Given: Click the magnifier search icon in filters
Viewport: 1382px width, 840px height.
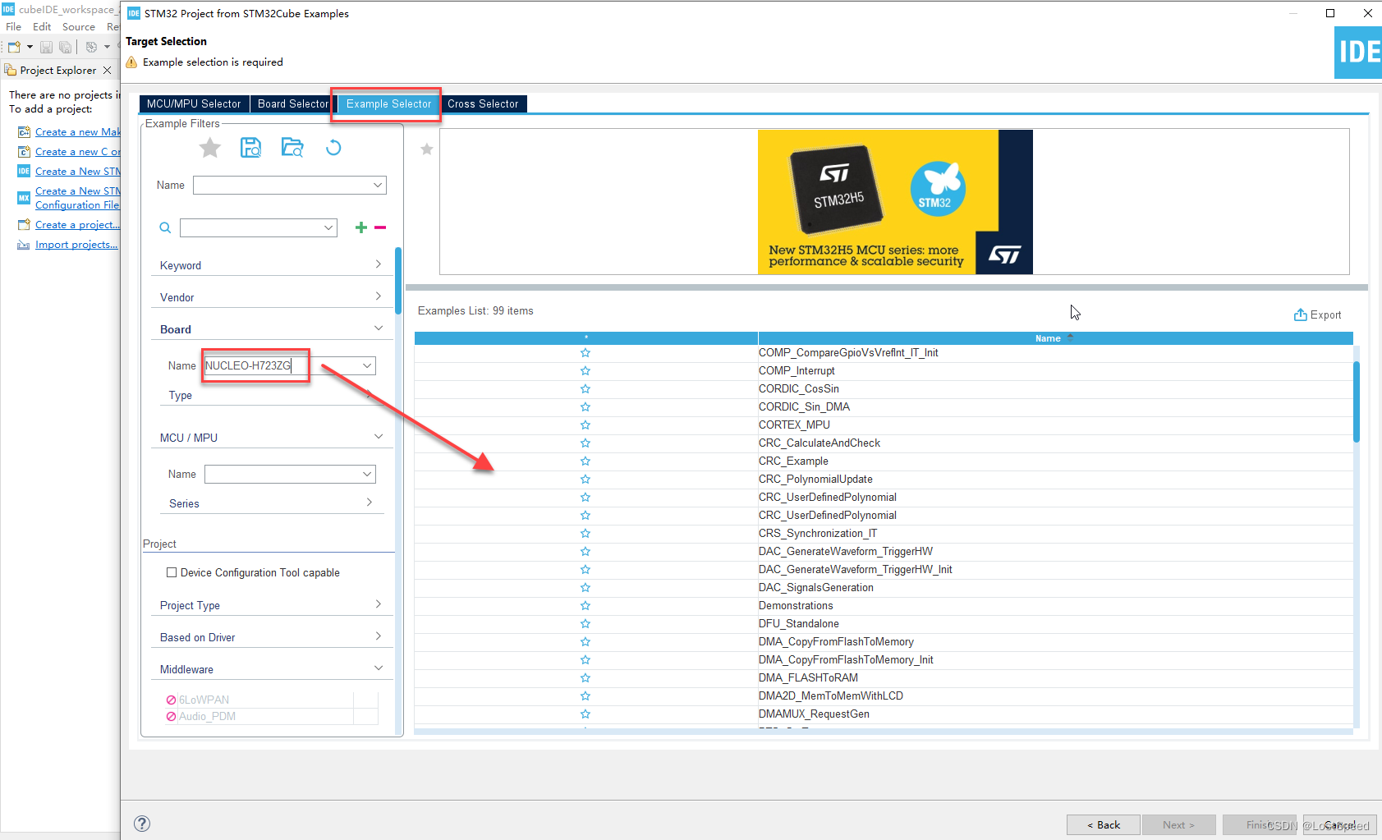Looking at the screenshot, I should point(165,227).
